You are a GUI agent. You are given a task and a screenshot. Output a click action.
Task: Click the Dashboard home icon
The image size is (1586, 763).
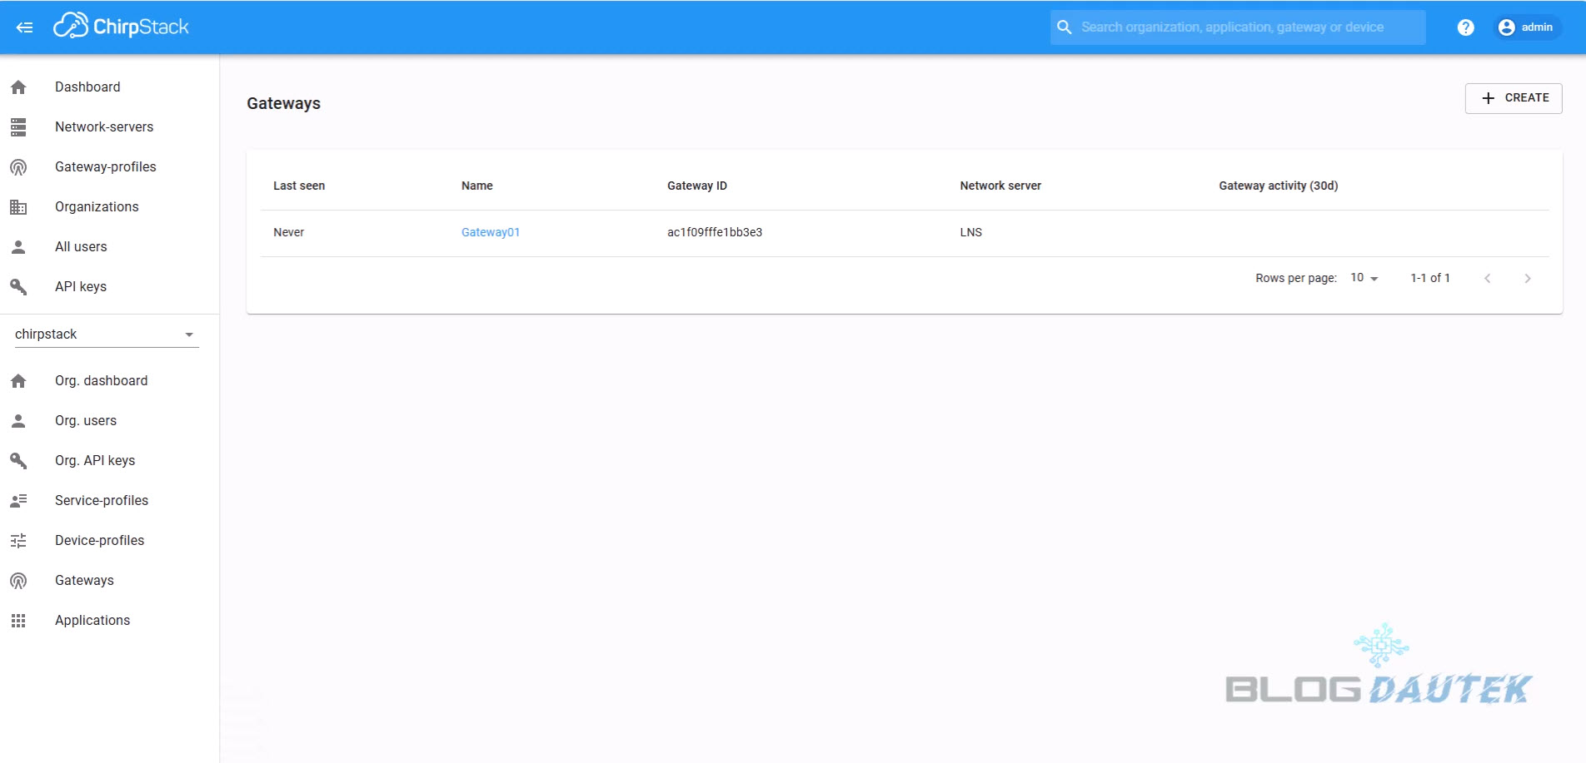(x=18, y=87)
